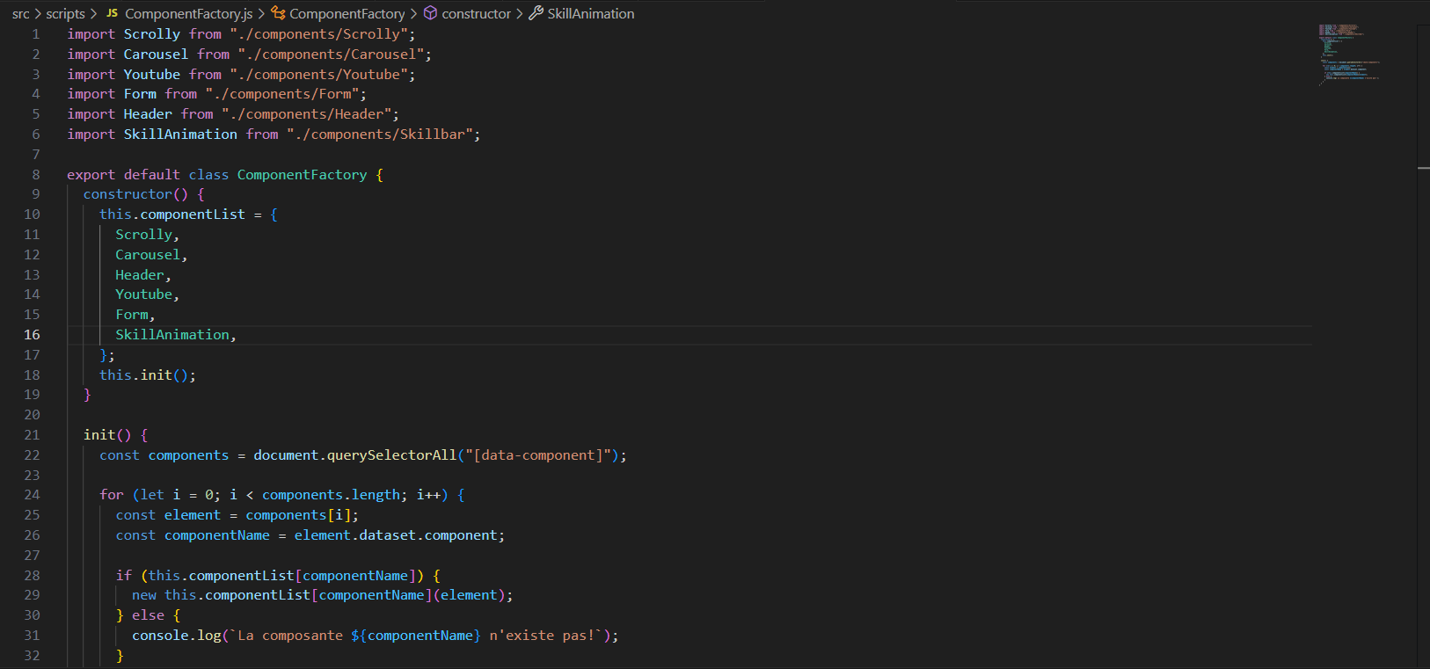Click querySelectorAll on line 22
The width and height of the screenshot is (1430, 669).
click(392, 455)
